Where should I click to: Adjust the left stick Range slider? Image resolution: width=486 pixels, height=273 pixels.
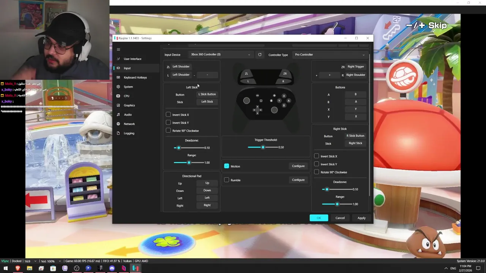(x=189, y=162)
